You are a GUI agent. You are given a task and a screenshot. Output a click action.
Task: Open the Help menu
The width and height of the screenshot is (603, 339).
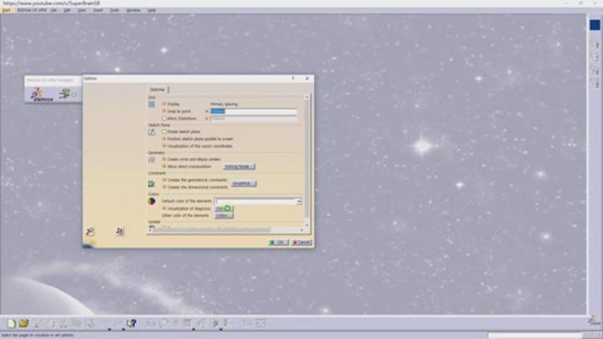point(152,10)
